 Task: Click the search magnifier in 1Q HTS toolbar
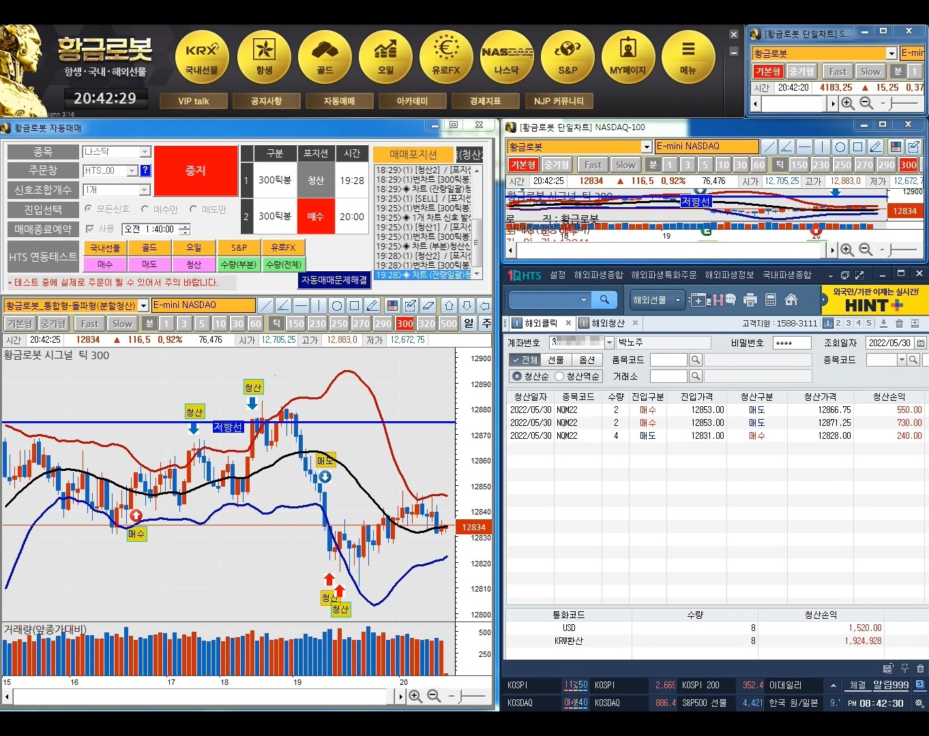(604, 300)
